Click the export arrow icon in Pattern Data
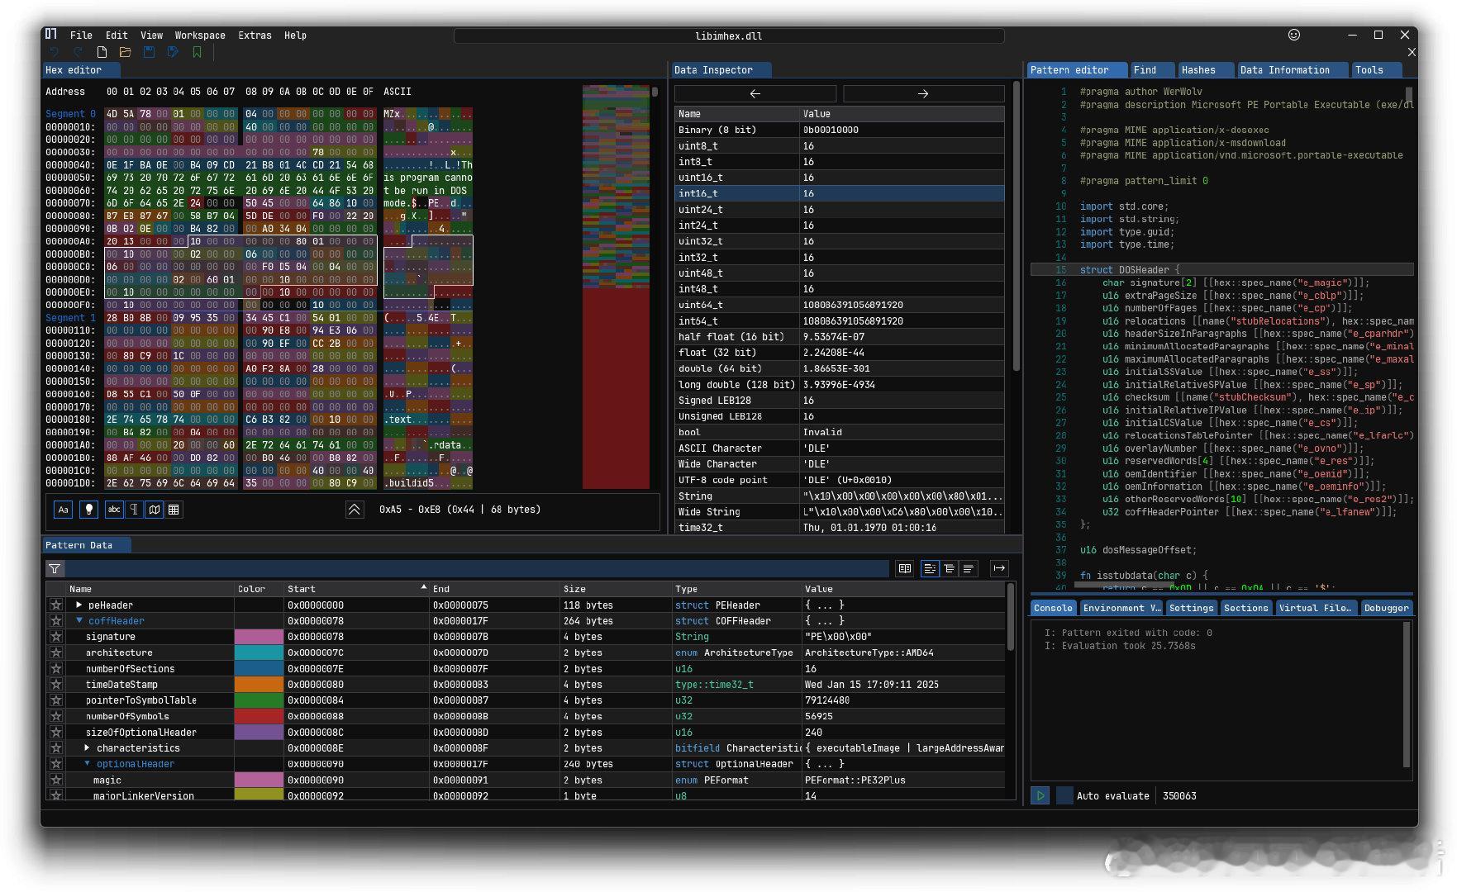1457x892 pixels. [999, 568]
